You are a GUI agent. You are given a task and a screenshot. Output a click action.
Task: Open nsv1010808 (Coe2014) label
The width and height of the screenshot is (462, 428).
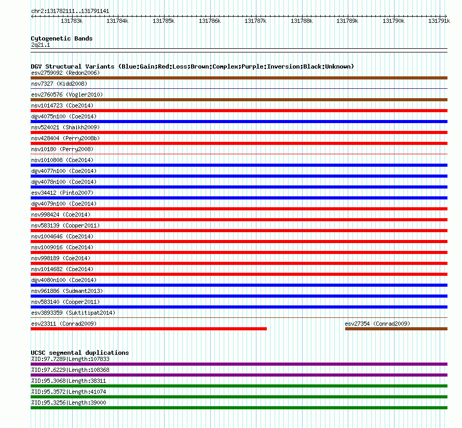62,160
